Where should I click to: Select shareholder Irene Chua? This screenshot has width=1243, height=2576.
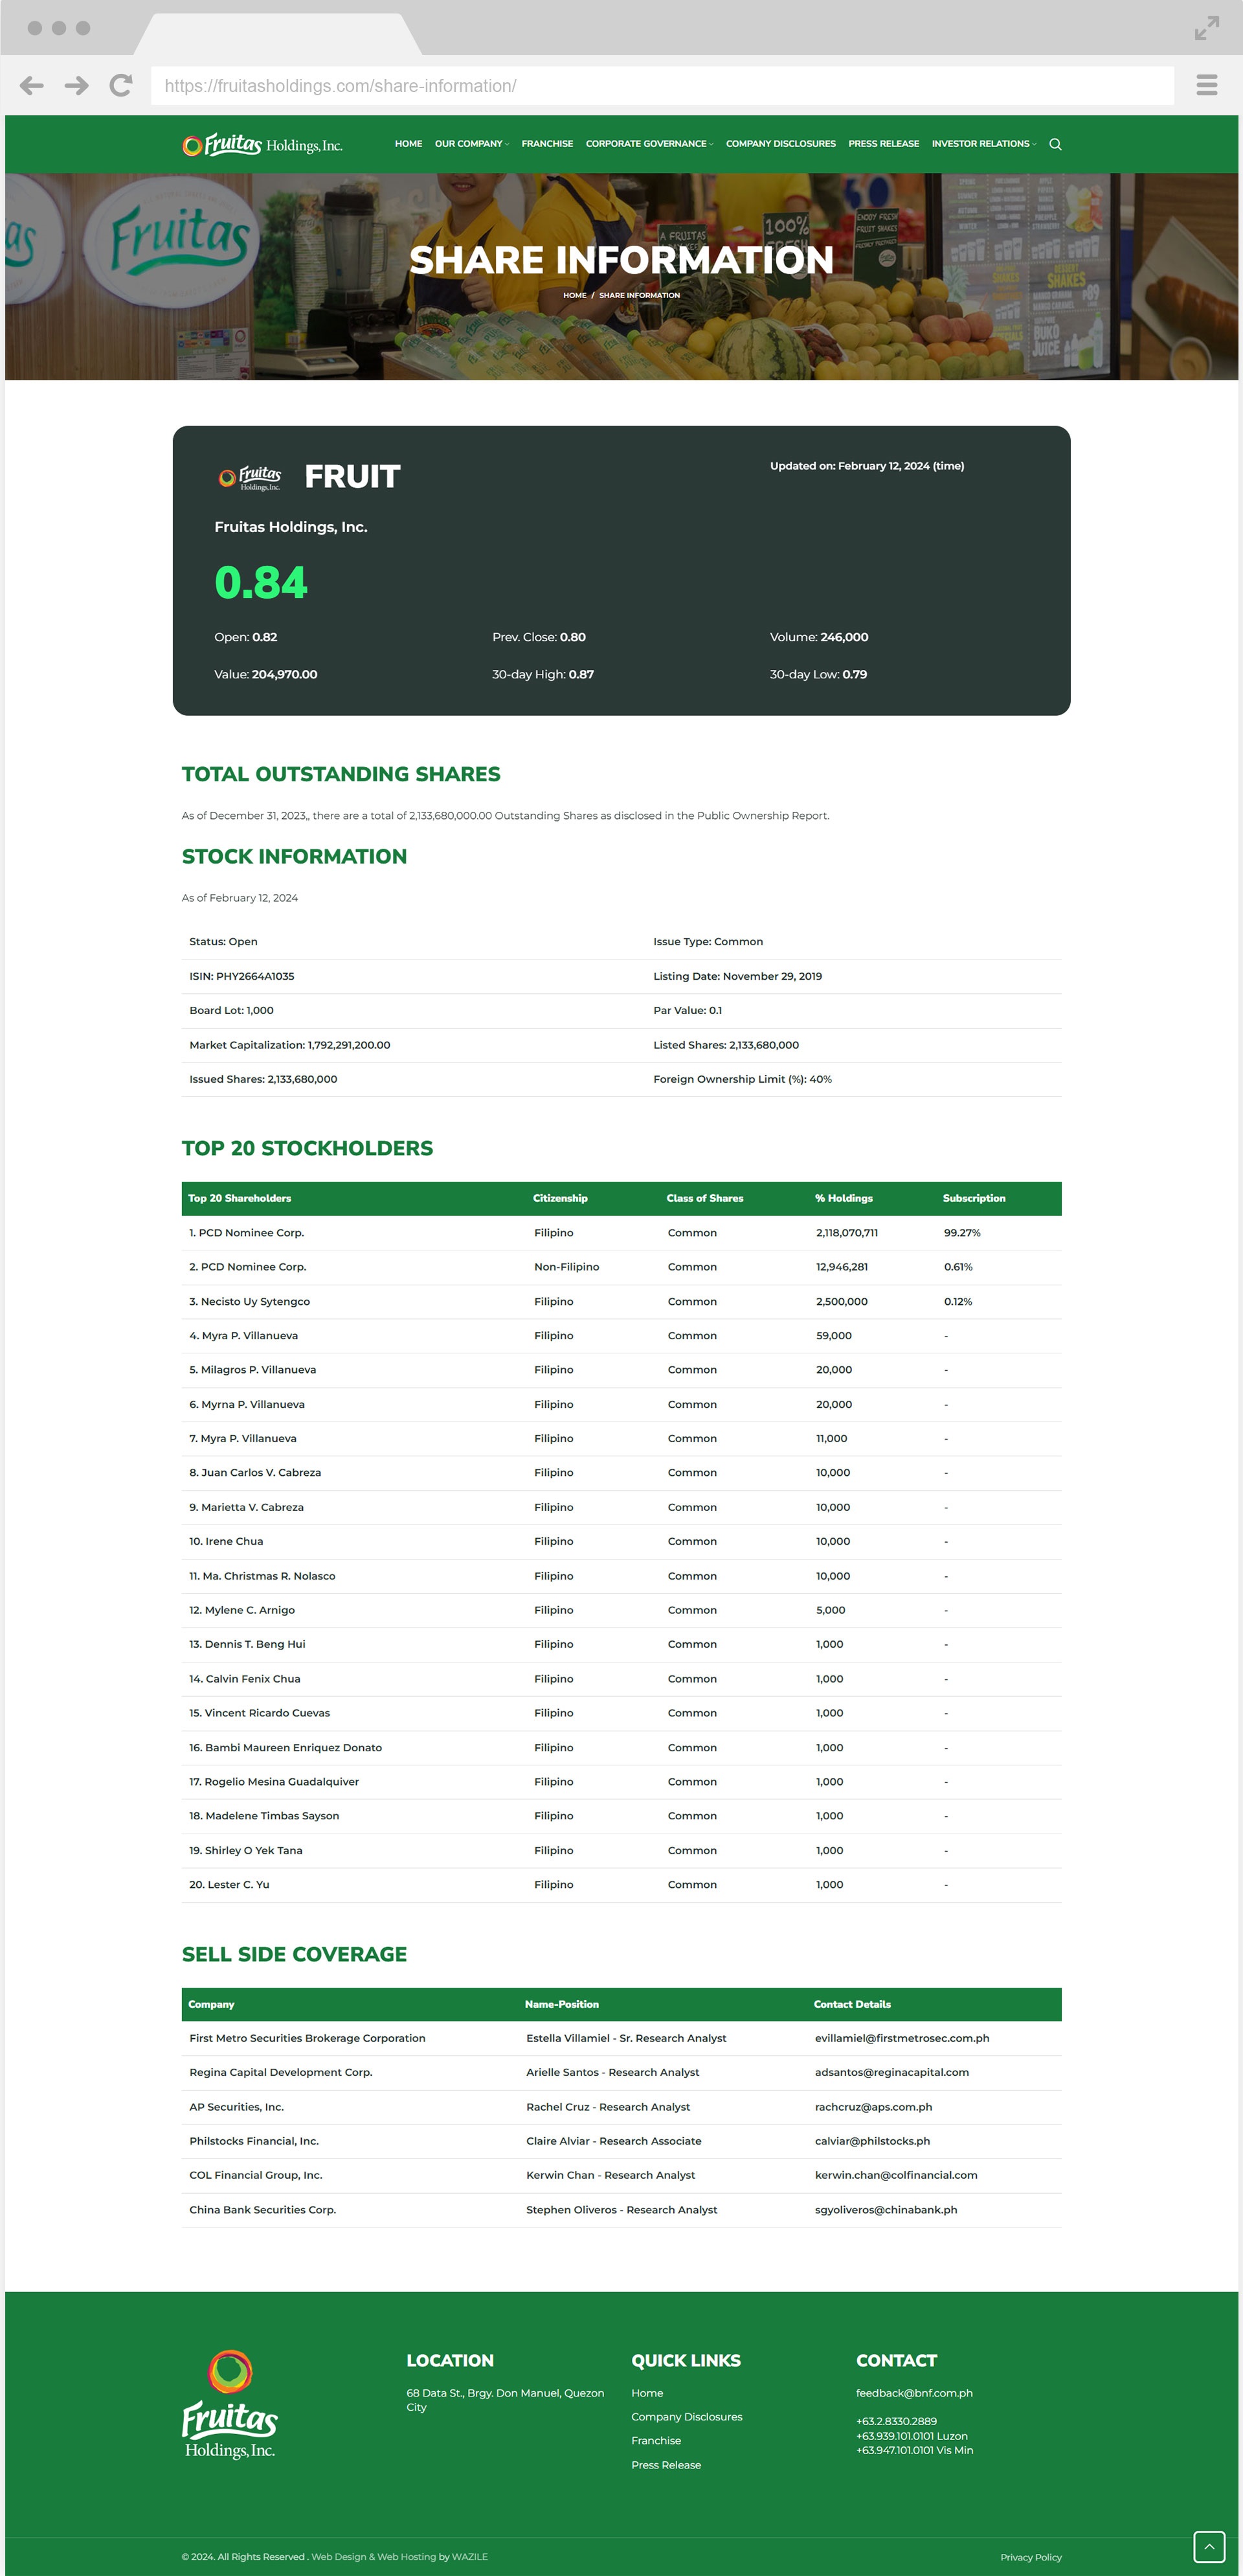pyautogui.click(x=226, y=1541)
